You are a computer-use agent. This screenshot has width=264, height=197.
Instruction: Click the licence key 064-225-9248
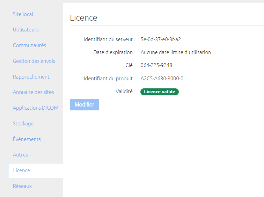click(156, 65)
